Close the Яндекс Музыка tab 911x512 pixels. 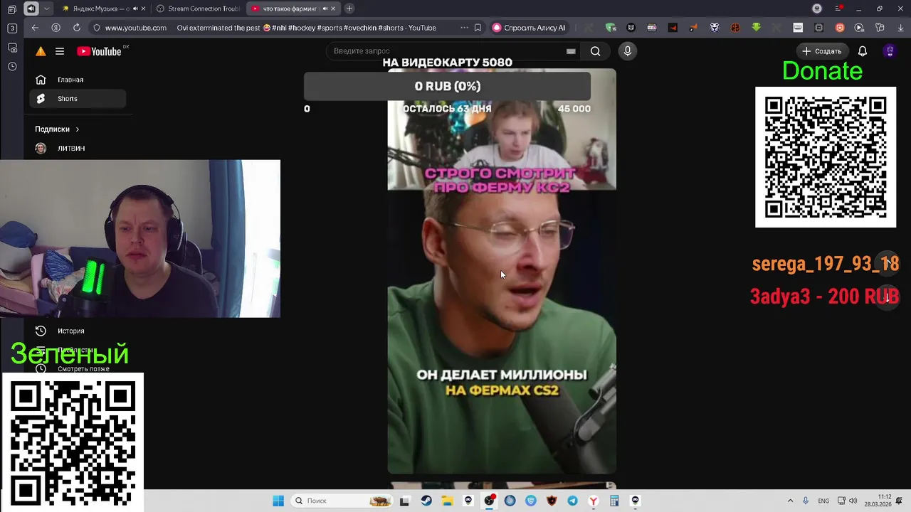pos(143,9)
